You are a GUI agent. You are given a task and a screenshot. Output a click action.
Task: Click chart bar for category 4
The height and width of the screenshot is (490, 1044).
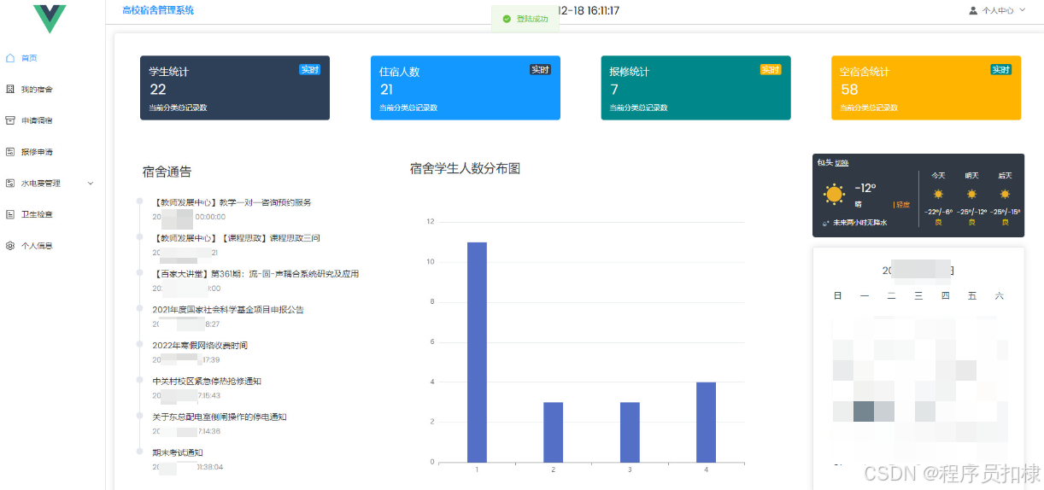[x=706, y=422]
